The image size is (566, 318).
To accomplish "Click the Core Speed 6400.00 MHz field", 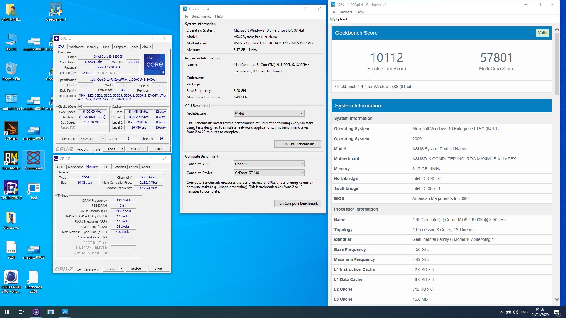I will coord(92,112).
